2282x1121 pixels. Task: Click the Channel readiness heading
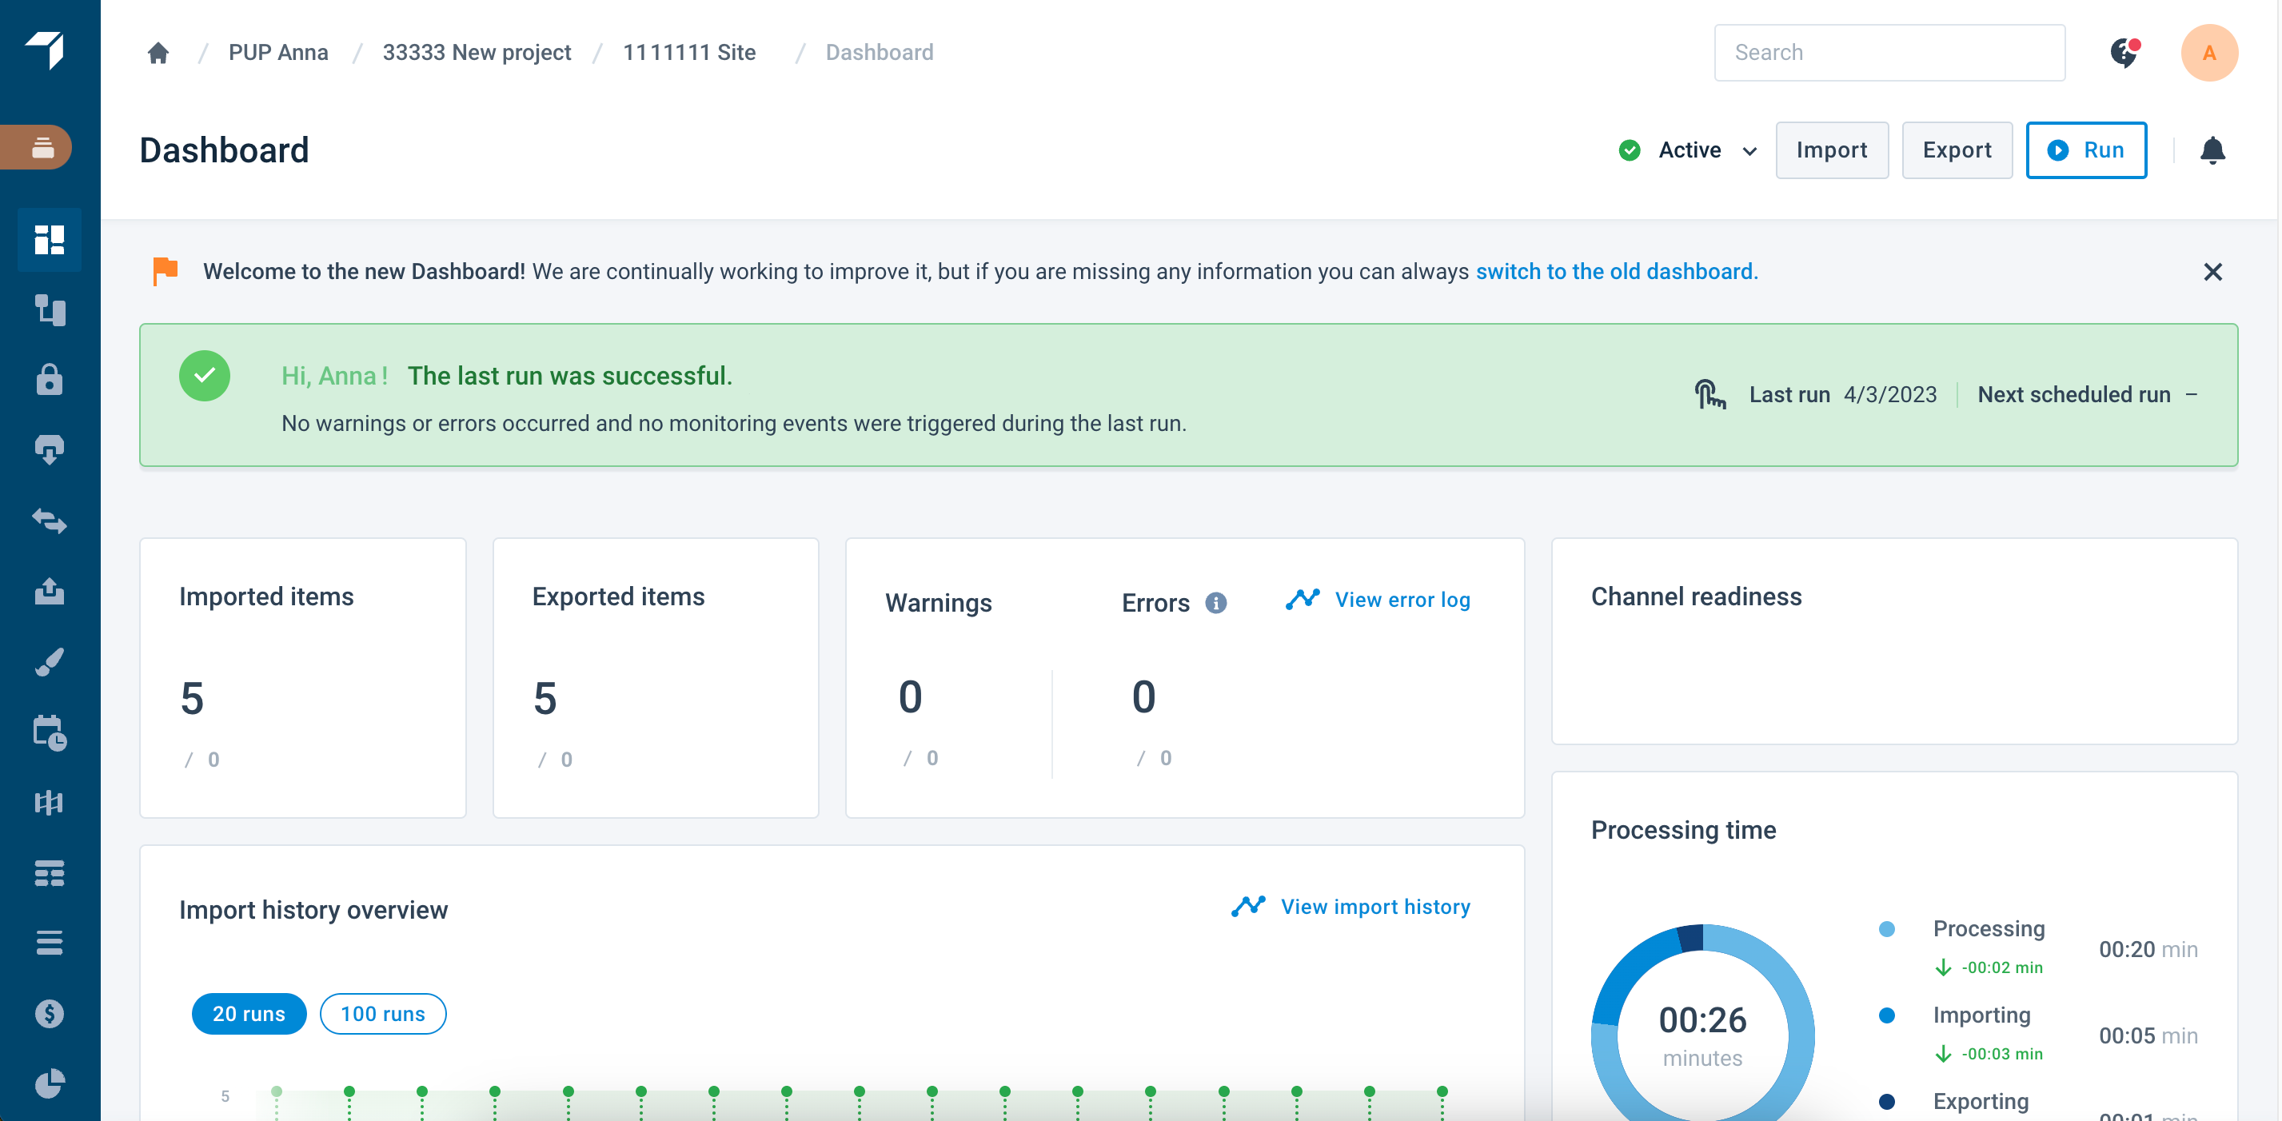1697,596
